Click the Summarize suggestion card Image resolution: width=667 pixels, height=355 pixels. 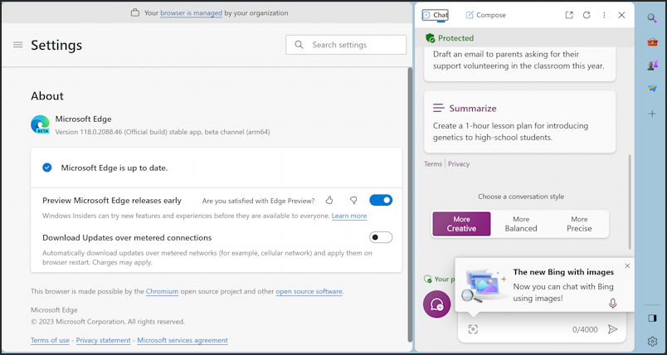point(520,122)
